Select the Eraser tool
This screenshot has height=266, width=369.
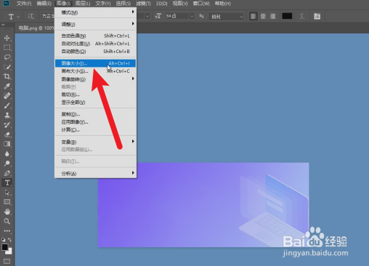(7, 134)
